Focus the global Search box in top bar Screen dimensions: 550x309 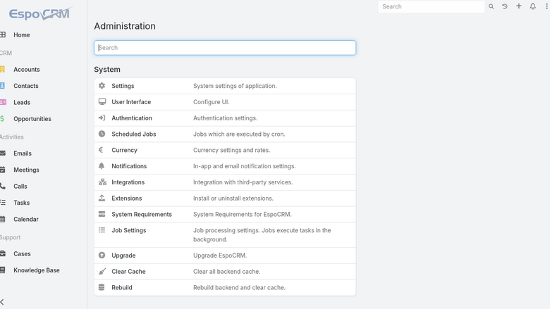(431, 6)
